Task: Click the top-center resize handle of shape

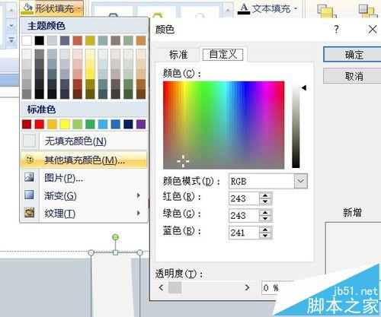Action: (115, 252)
